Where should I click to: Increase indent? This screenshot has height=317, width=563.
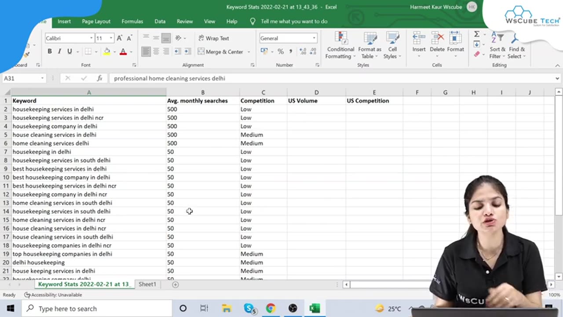pos(187,52)
